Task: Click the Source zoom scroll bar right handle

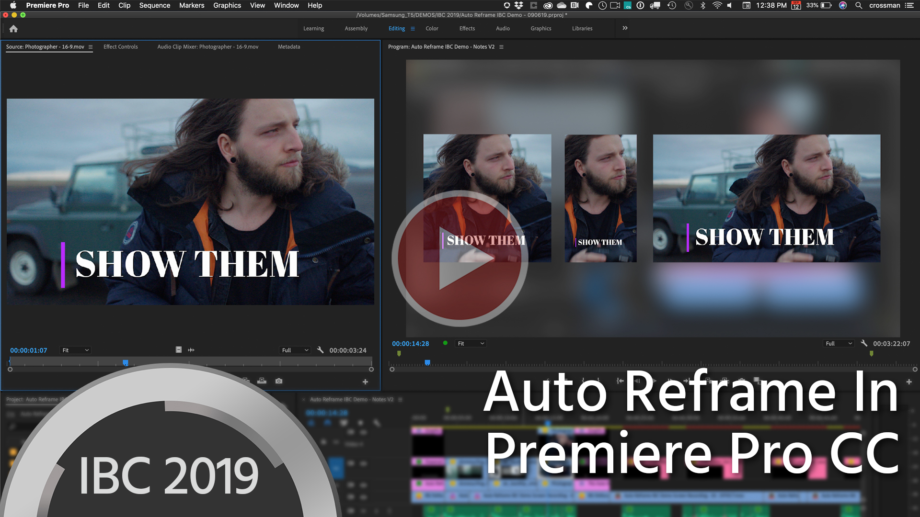Action: click(371, 370)
